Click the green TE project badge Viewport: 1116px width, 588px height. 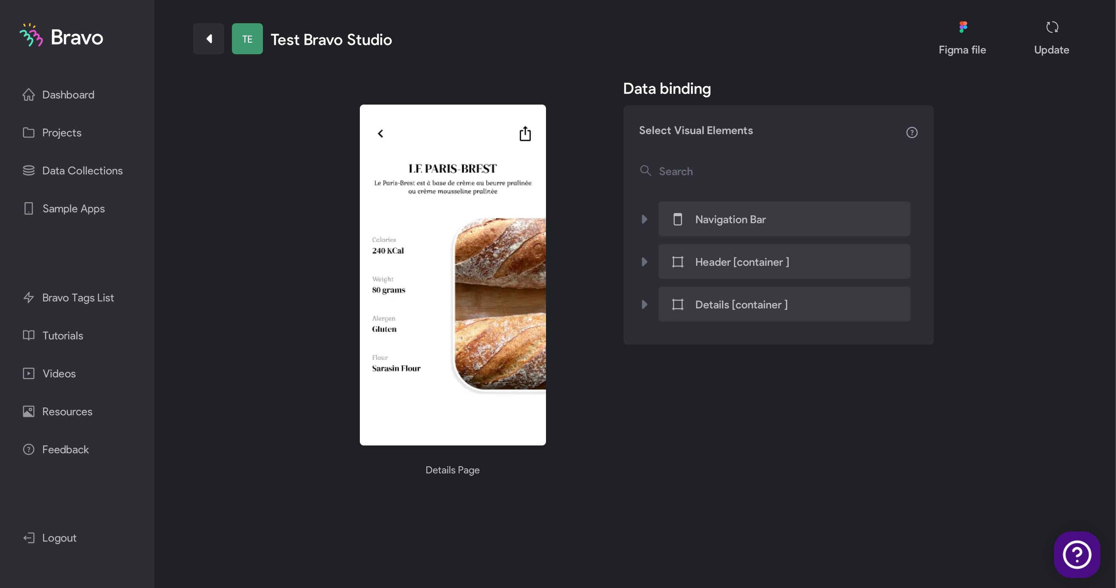[x=247, y=39]
